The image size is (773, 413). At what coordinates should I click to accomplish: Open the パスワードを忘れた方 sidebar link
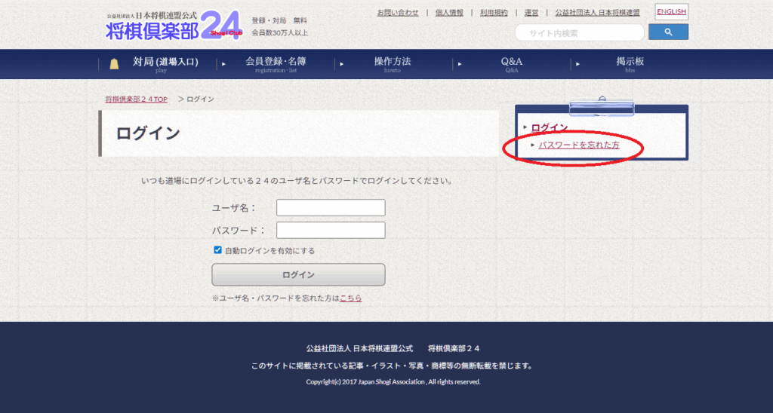point(578,145)
